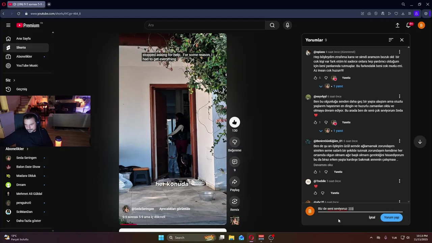This screenshot has width=432, height=243.
Task: Open Ana Sayfa in sidebar
Action: click(26, 38)
